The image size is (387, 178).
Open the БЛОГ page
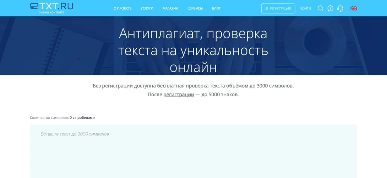216,8
